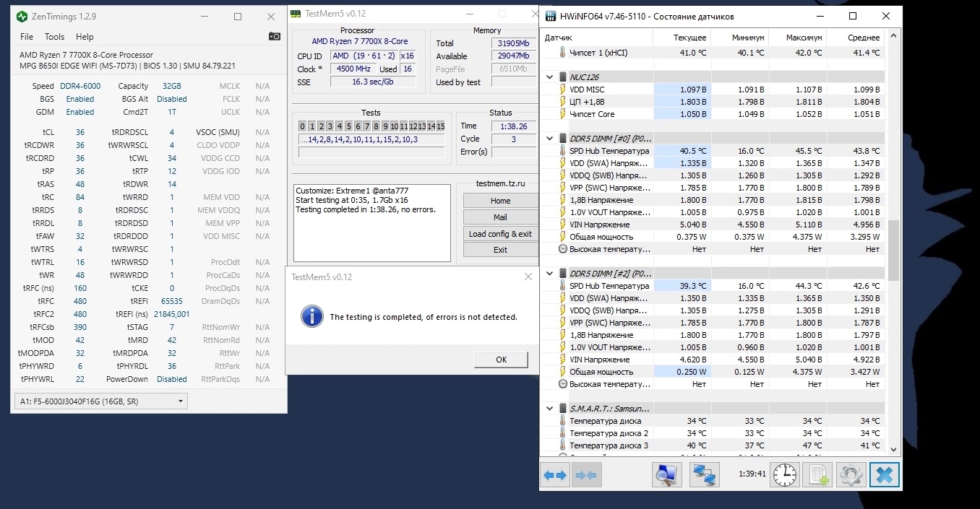The width and height of the screenshot is (980, 509).
Task: Click the HWiNFO vertical scrollbar thumb
Action: click(893, 251)
